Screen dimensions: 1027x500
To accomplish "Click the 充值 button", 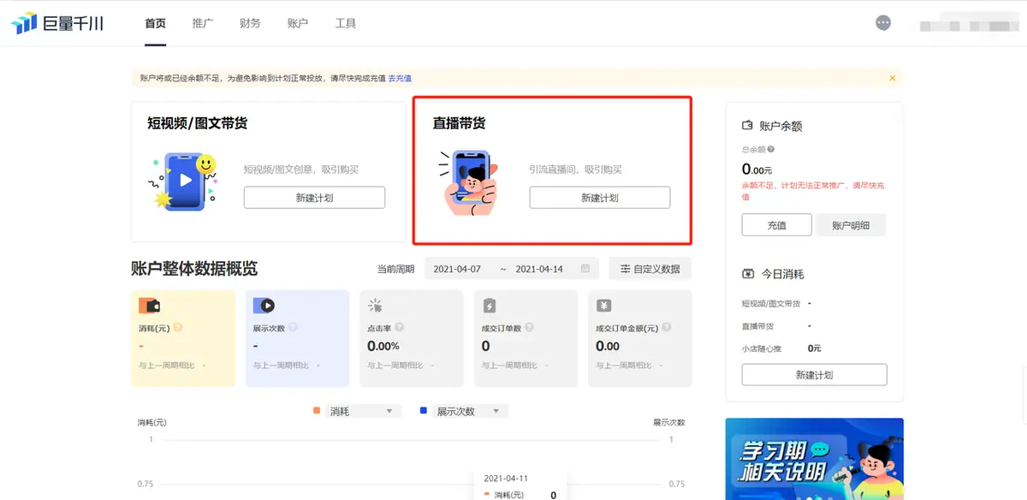I will [776, 225].
